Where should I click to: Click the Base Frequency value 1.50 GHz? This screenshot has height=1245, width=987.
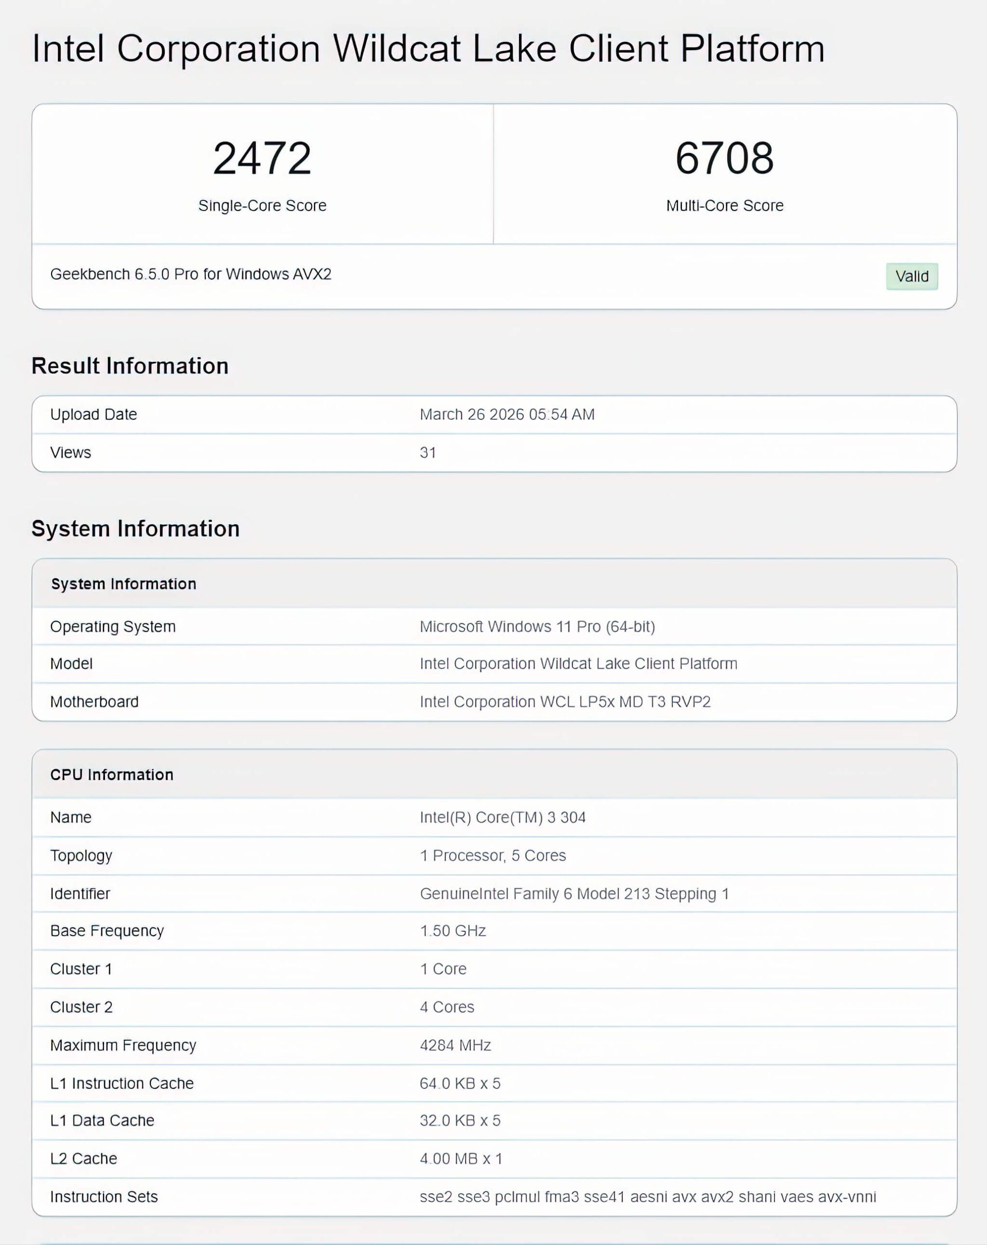452,930
